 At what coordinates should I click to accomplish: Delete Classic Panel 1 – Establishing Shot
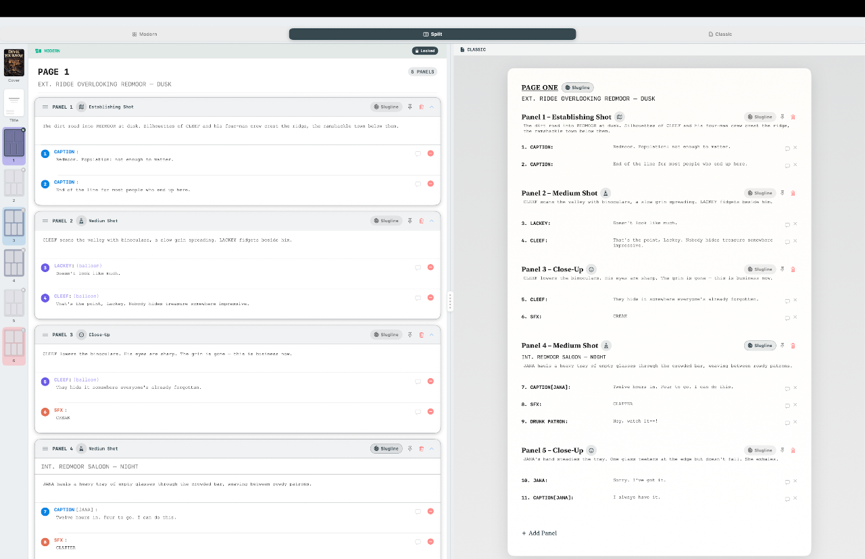pos(793,117)
